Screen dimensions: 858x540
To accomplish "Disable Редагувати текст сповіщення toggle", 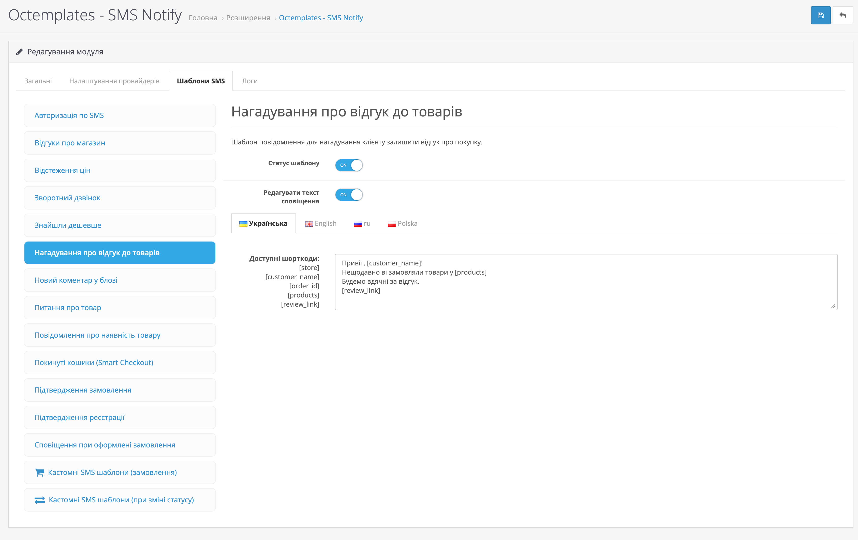I will click(x=349, y=195).
